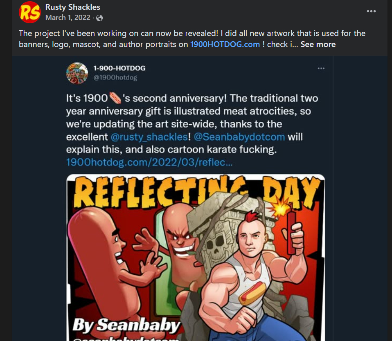Click the Reflecting Day title in the artwork
This screenshot has width=392, height=341.
(195, 191)
